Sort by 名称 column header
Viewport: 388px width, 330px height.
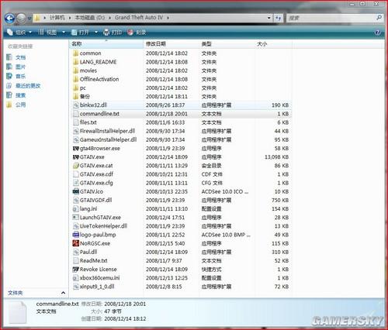coord(106,44)
